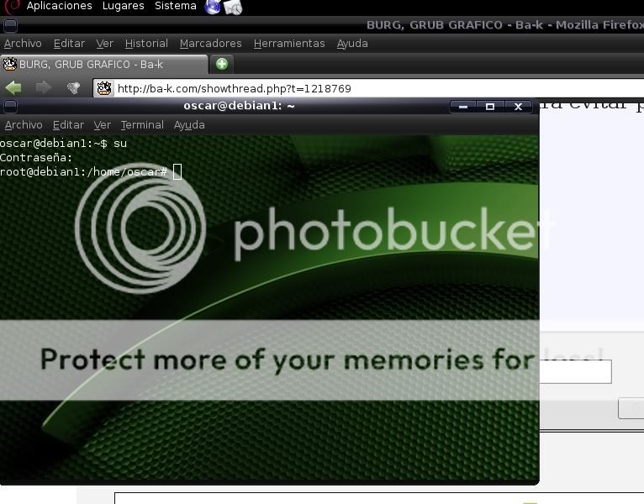Open Firefox Marcadores menu
644x504 pixels.
[x=210, y=44]
